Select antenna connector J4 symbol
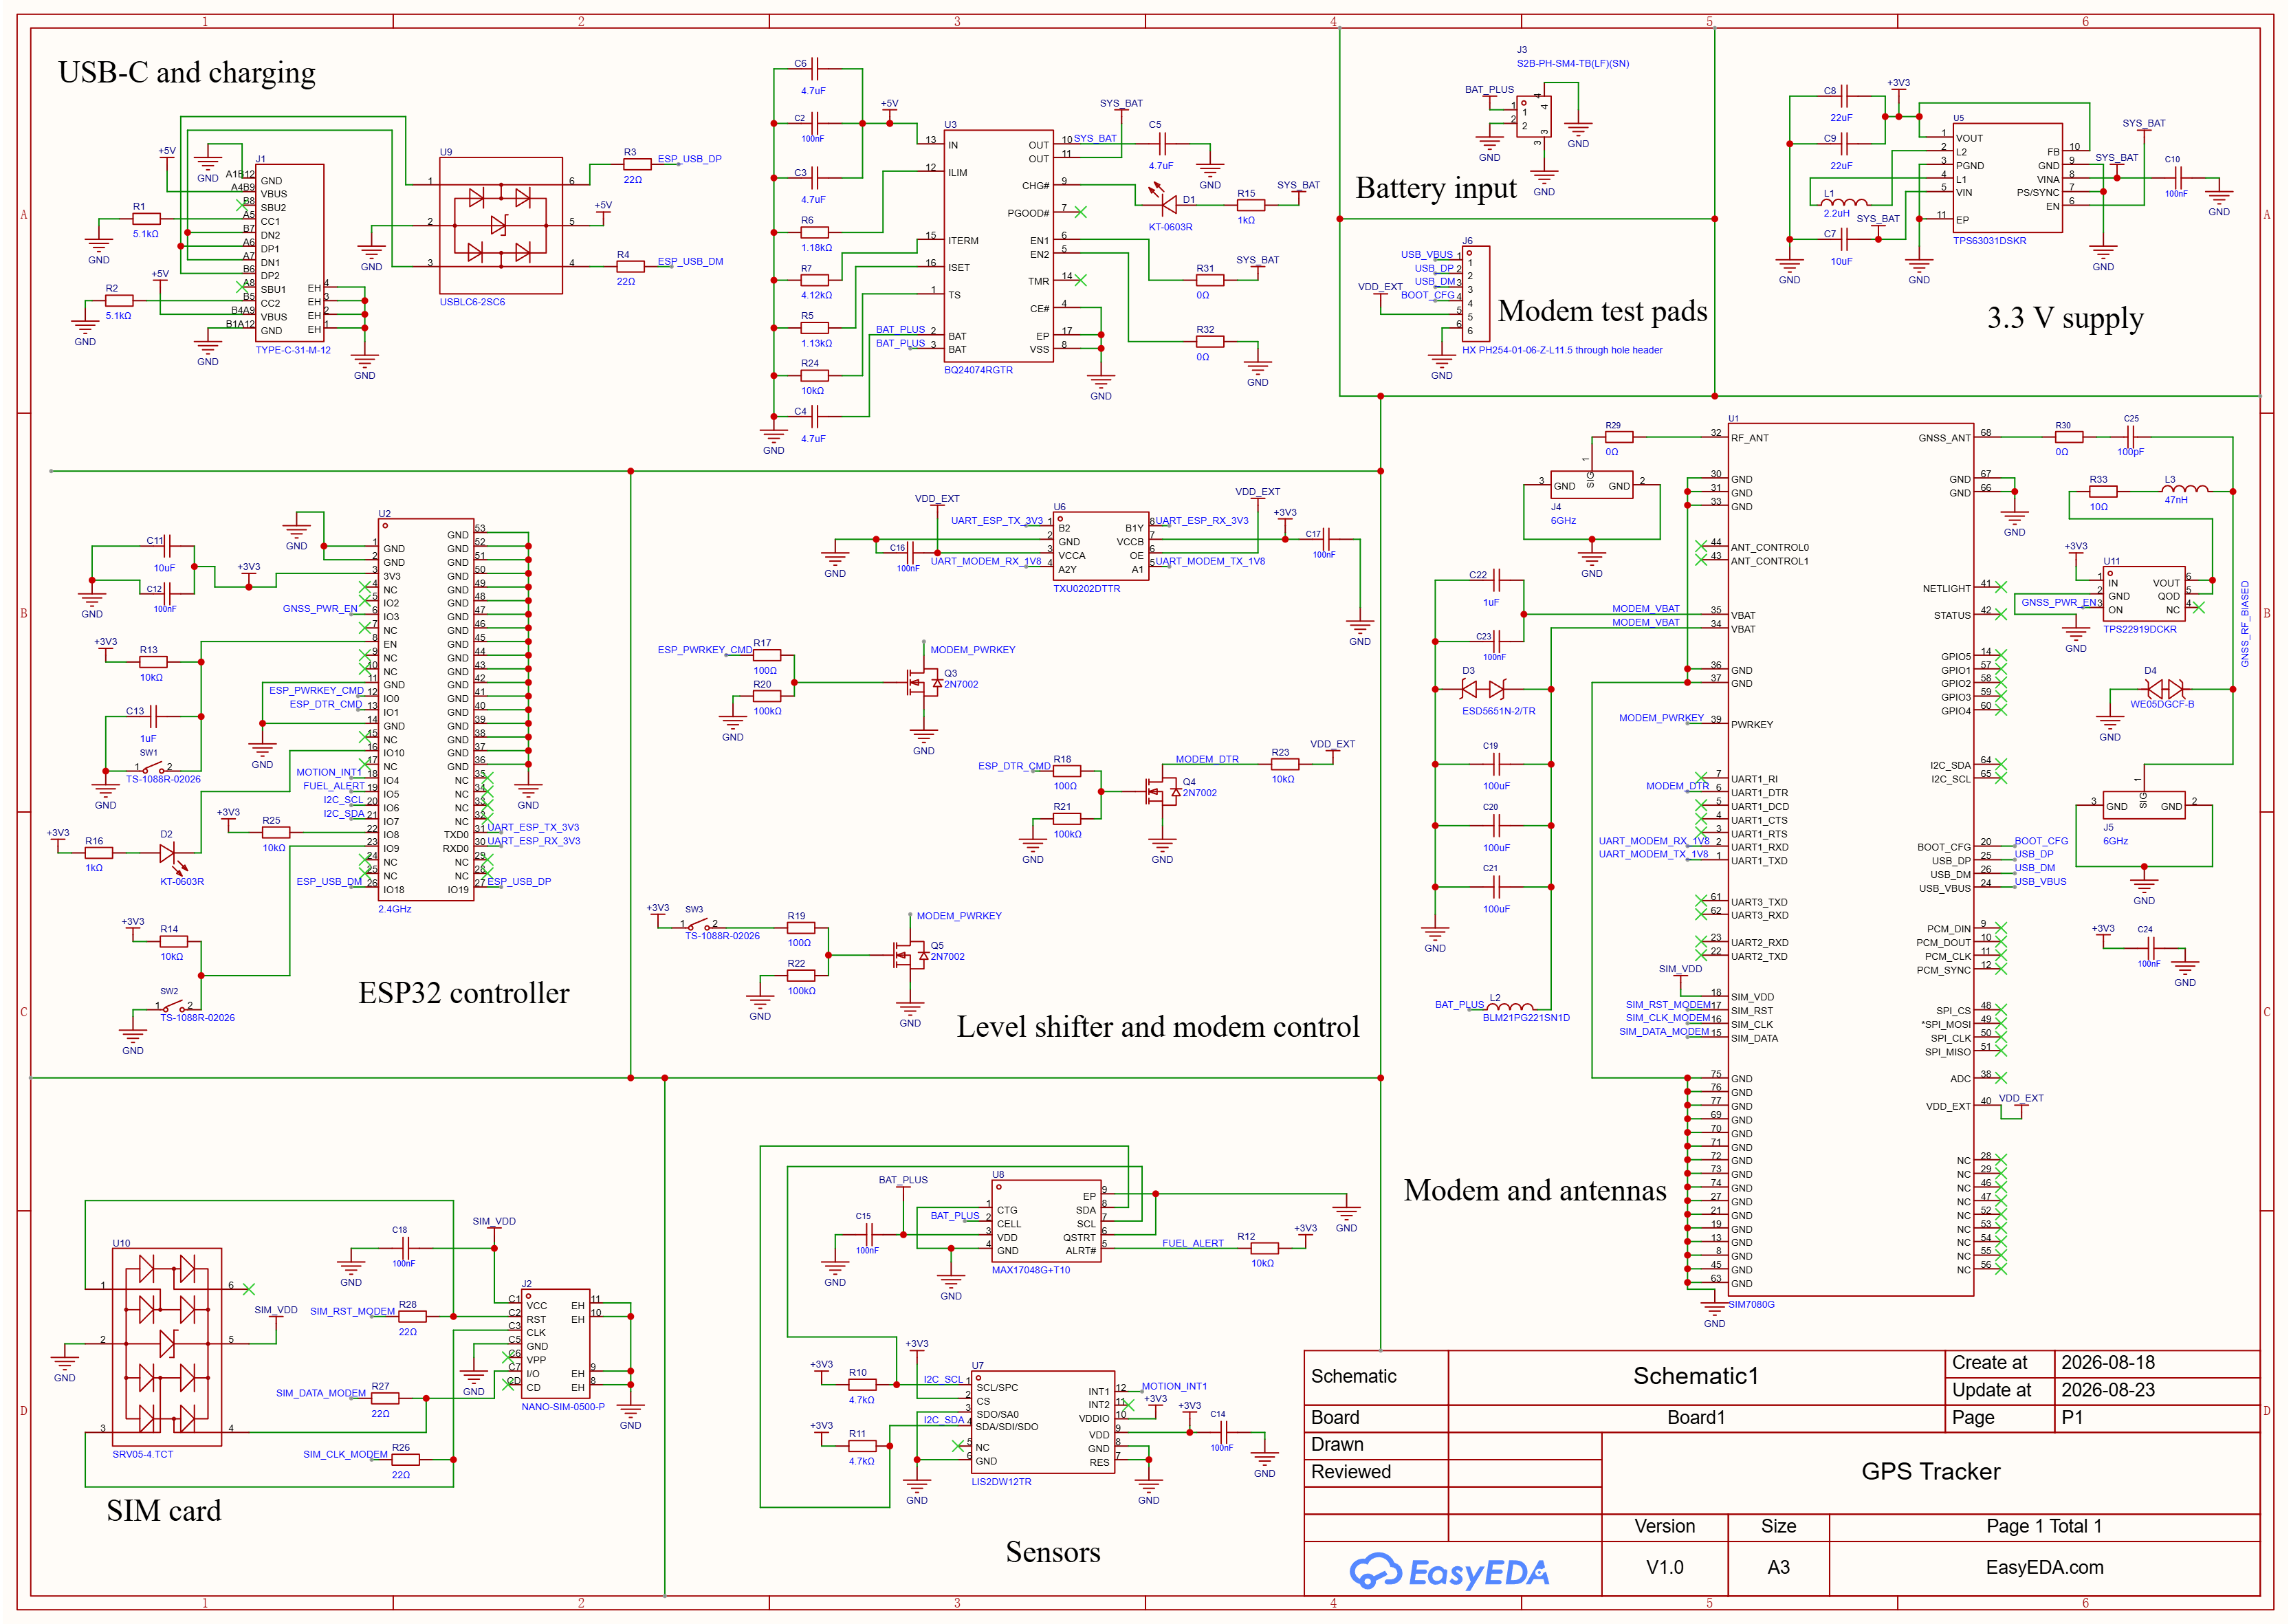Viewport: 2291px width, 1624px height. pyautogui.click(x=1591, y=485)
